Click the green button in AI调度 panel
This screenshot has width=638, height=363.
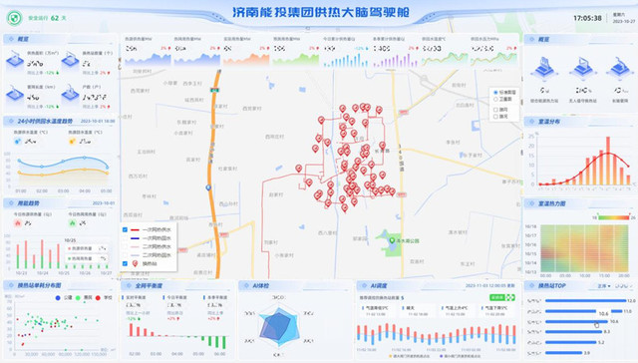click(497, 297)
